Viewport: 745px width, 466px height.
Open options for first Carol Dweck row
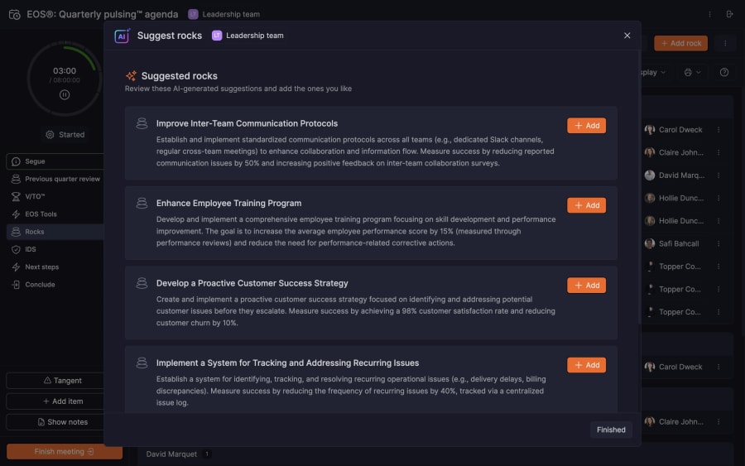click(719, 130)
